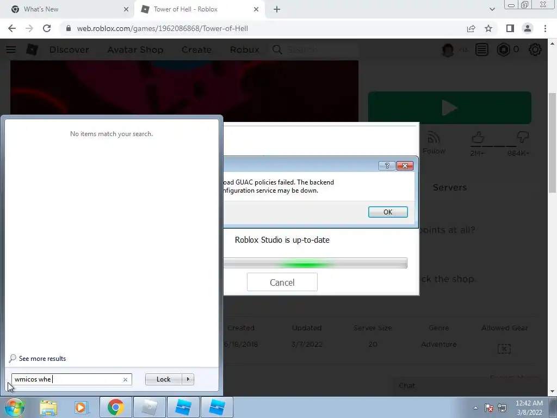Open Robux balance hexagon icon
The image size is (557, 418).
pos(503,50)
